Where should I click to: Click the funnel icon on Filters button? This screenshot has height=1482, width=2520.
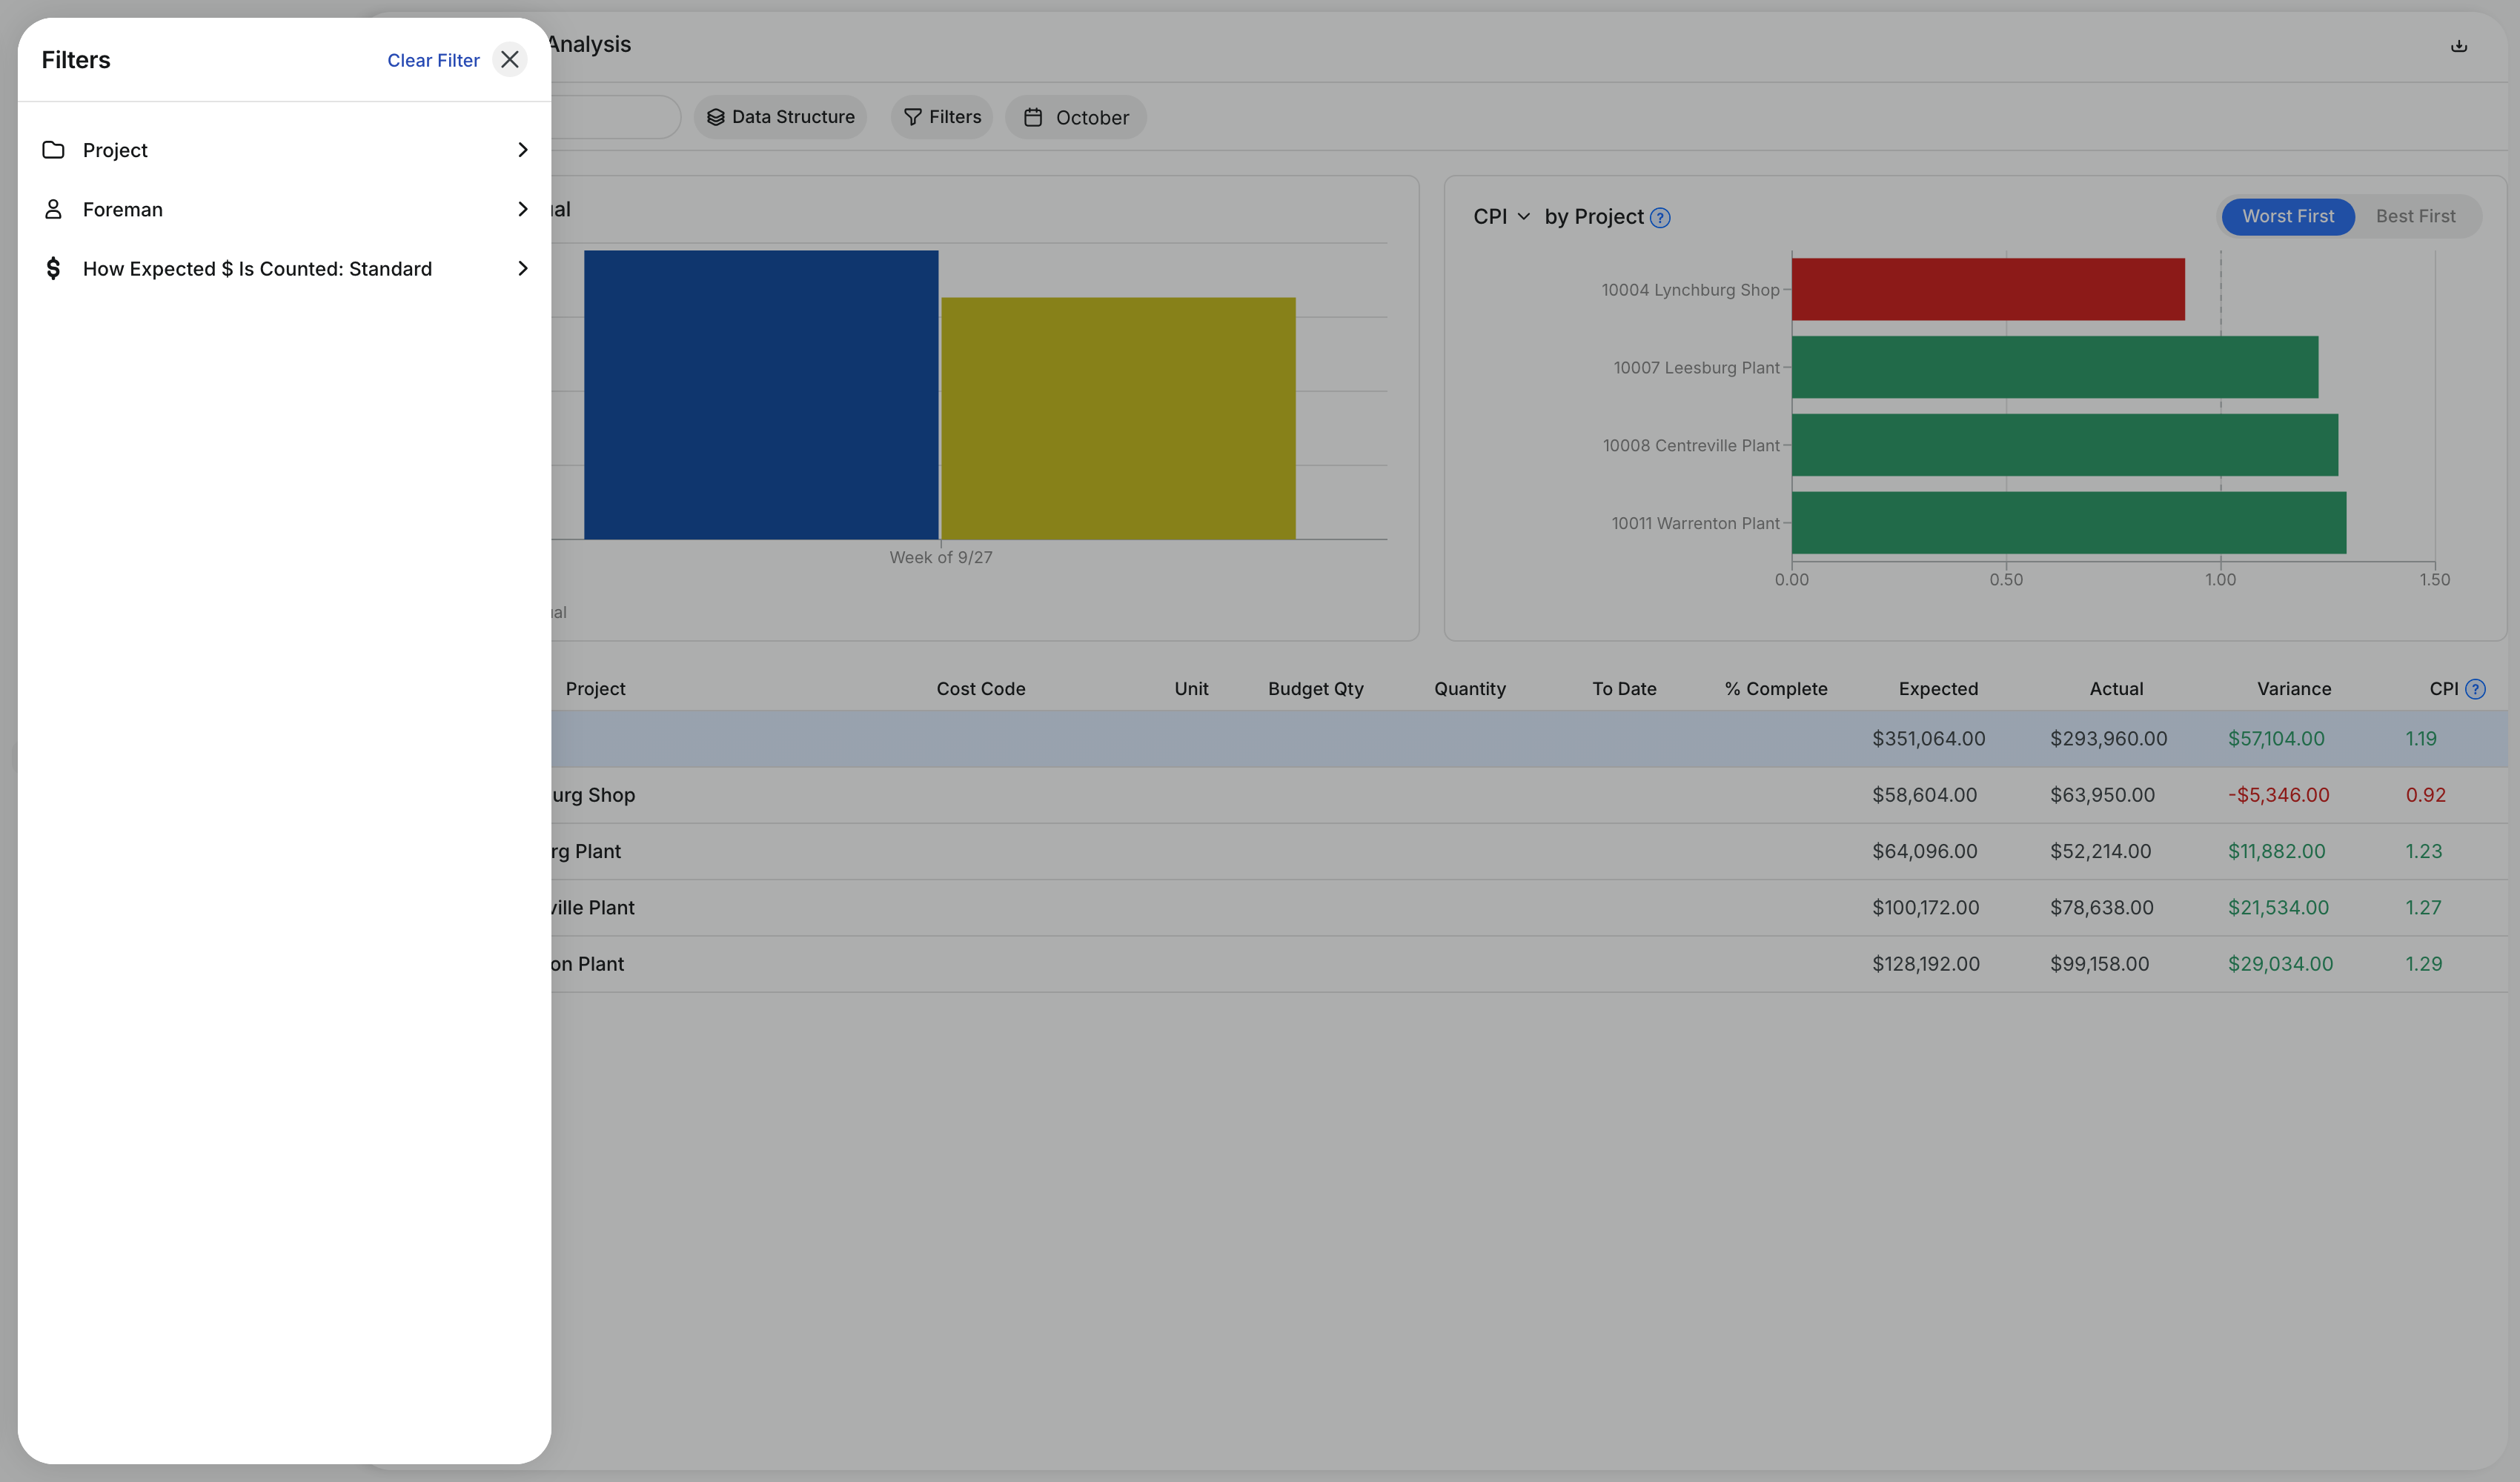coord(912,117)
